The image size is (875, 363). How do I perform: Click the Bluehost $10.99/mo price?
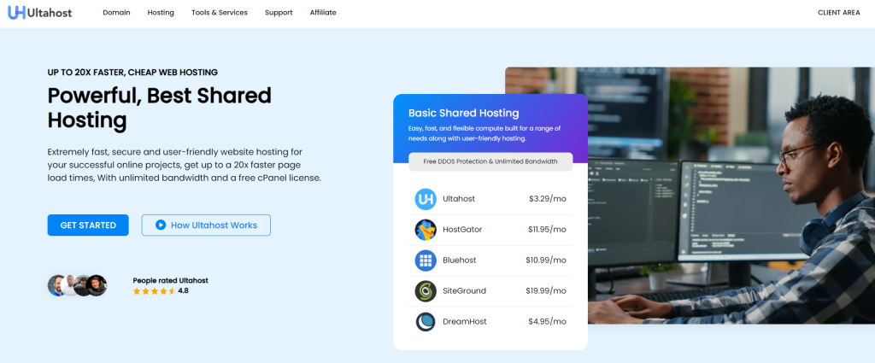coord(546,260)
